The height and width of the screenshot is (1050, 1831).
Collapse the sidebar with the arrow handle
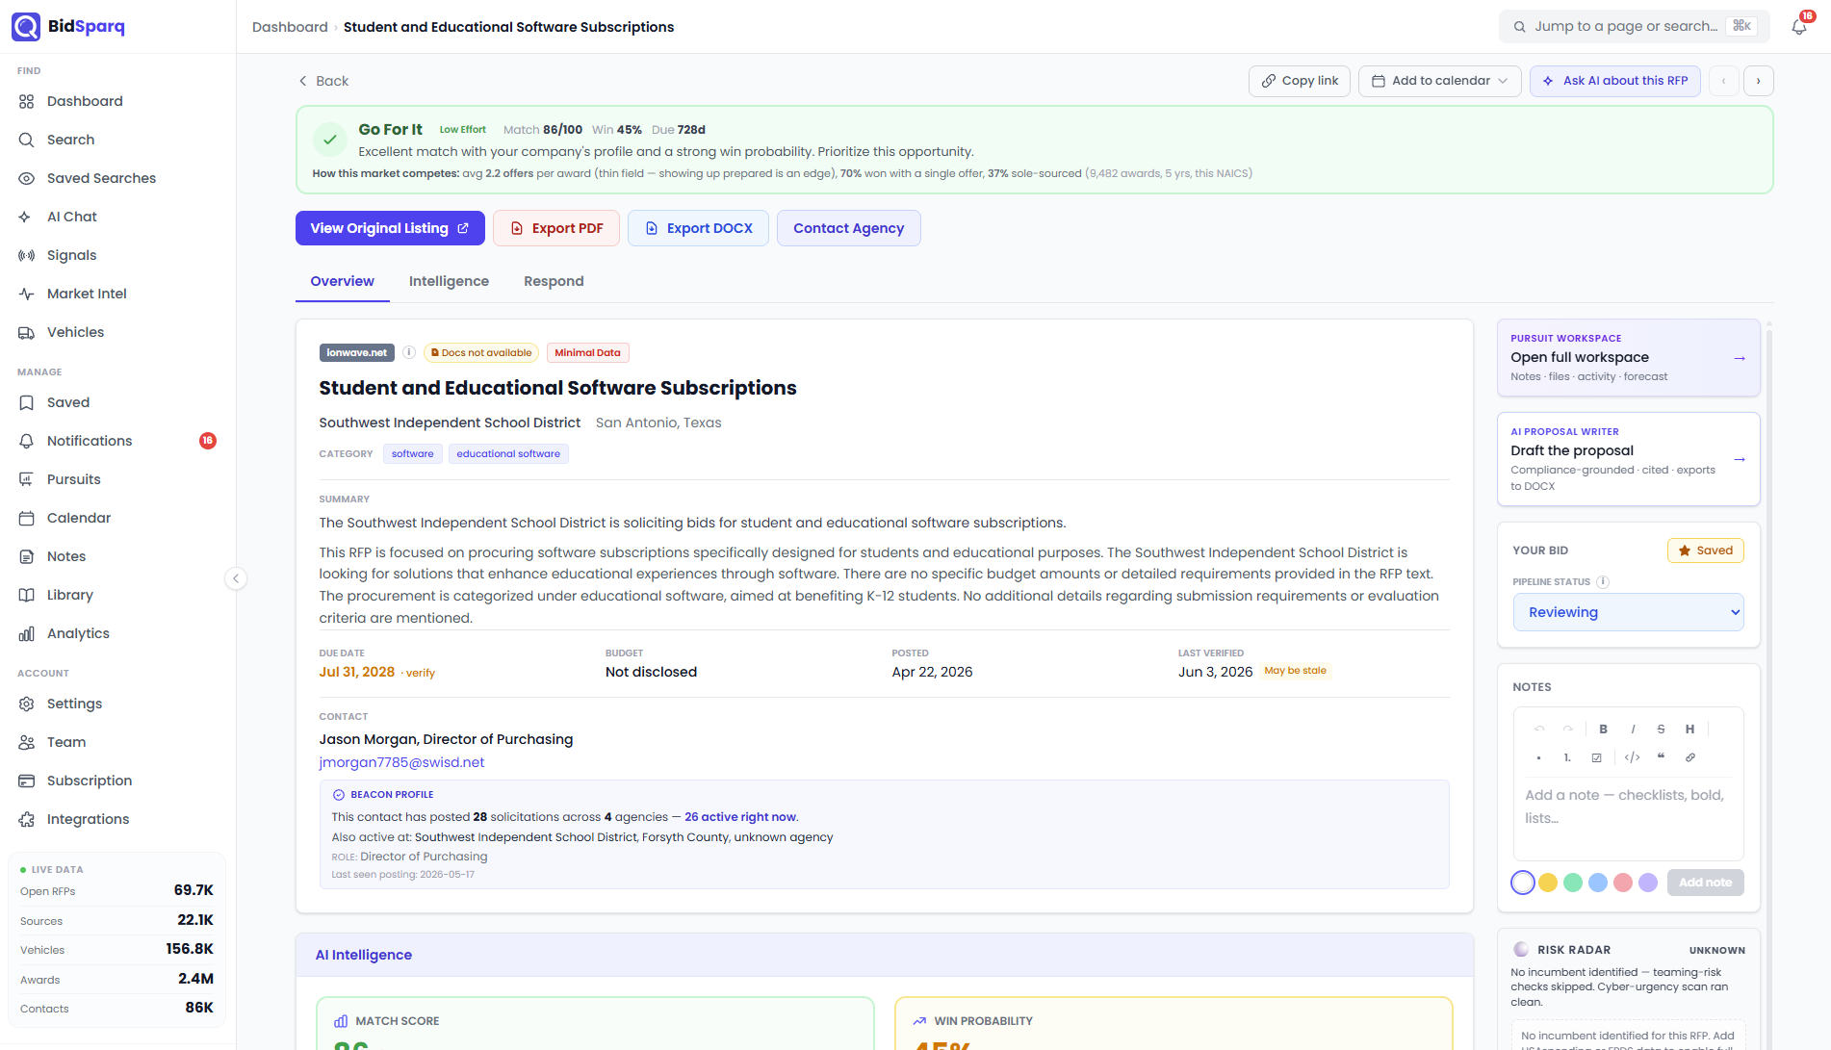236,578
